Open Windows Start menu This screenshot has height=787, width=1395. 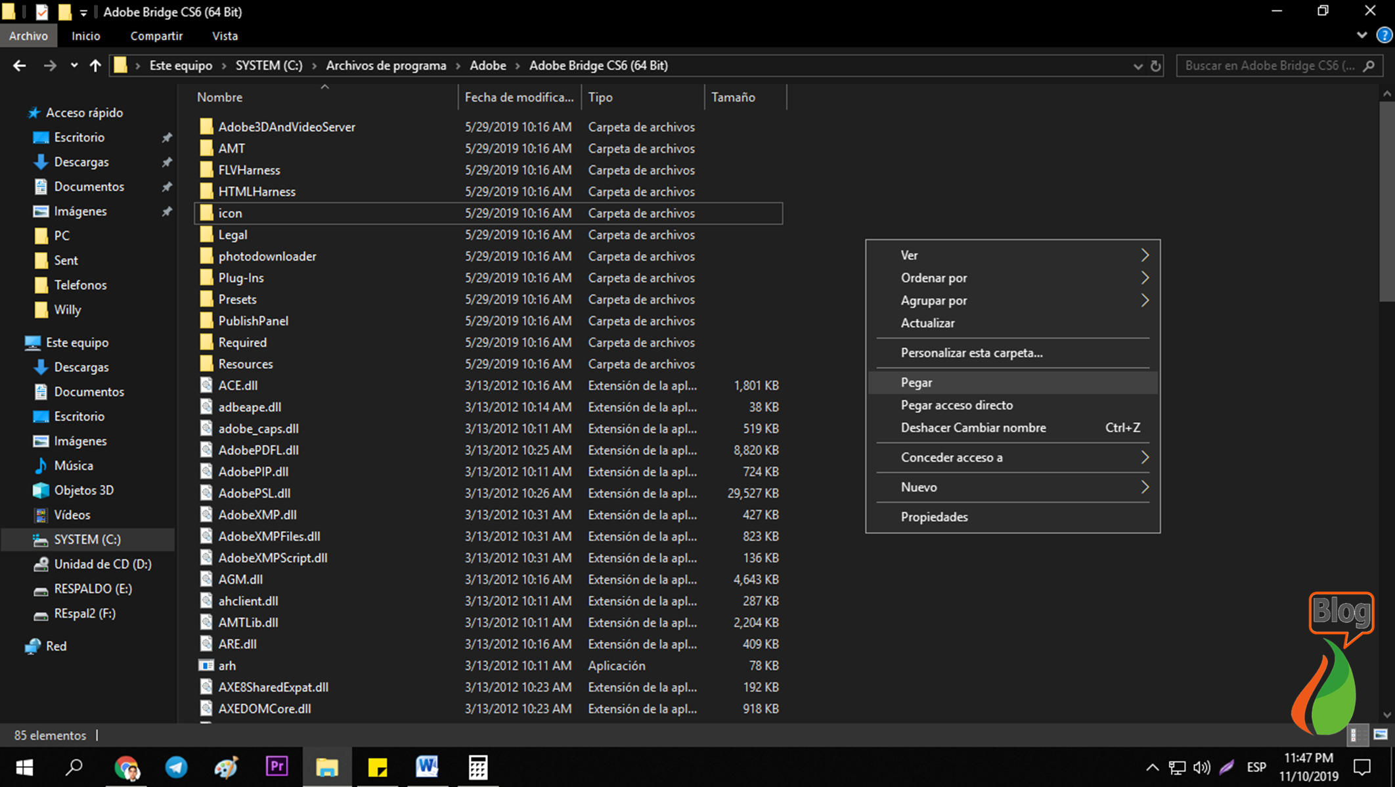25,767
